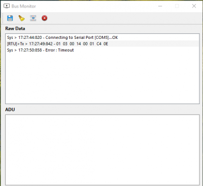Select the [RTU]>Tx 01 03 00 14 row
The width and height of the screenshot is (203, 186).
(x=103, y=44)
